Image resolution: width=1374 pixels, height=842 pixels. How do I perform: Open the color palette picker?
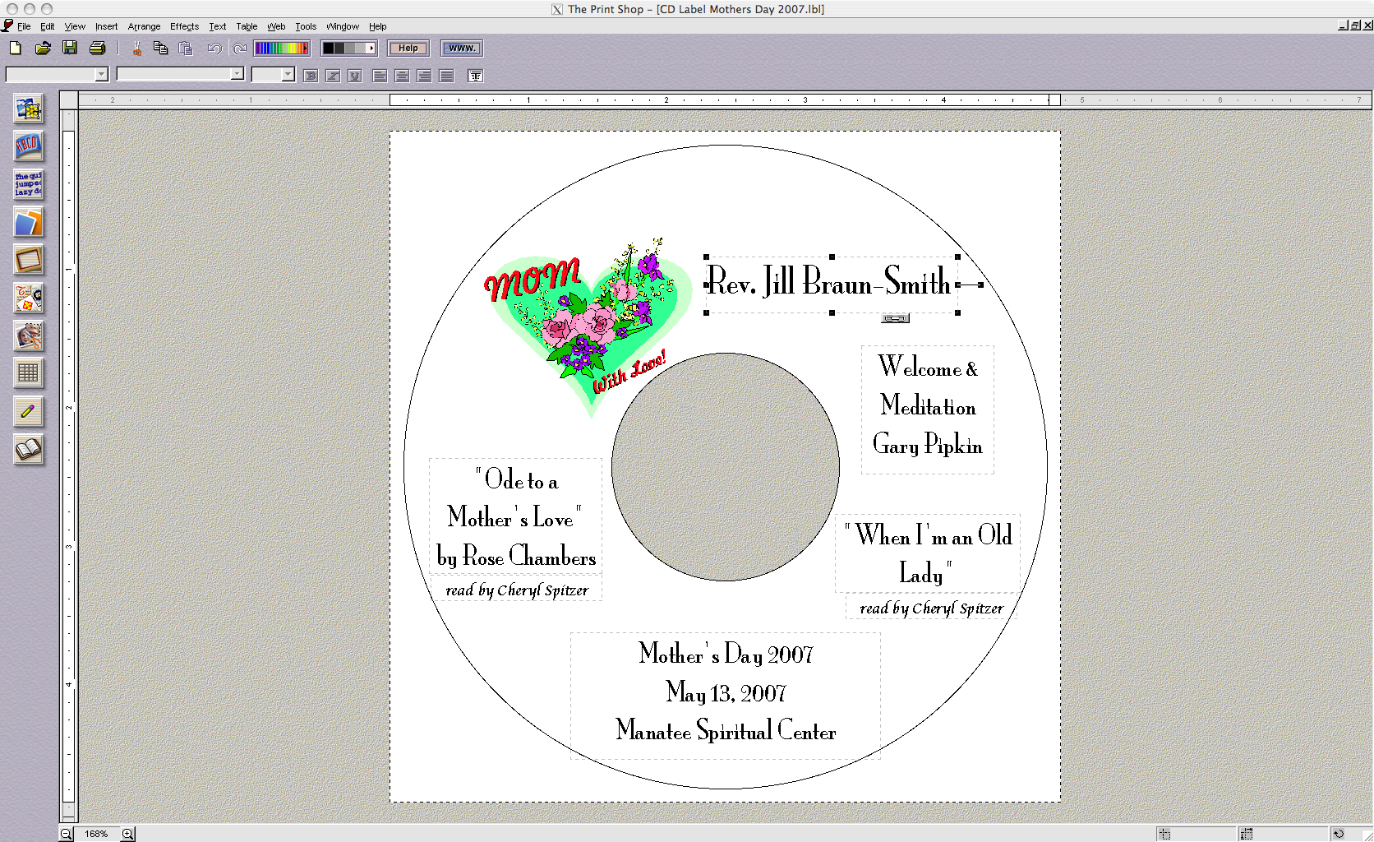point(281,48)
